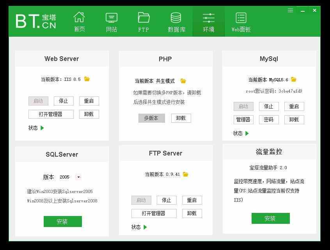Close the BT panel window
The height and width of the screenshot is (250, 330).
(x=314, y=10)
